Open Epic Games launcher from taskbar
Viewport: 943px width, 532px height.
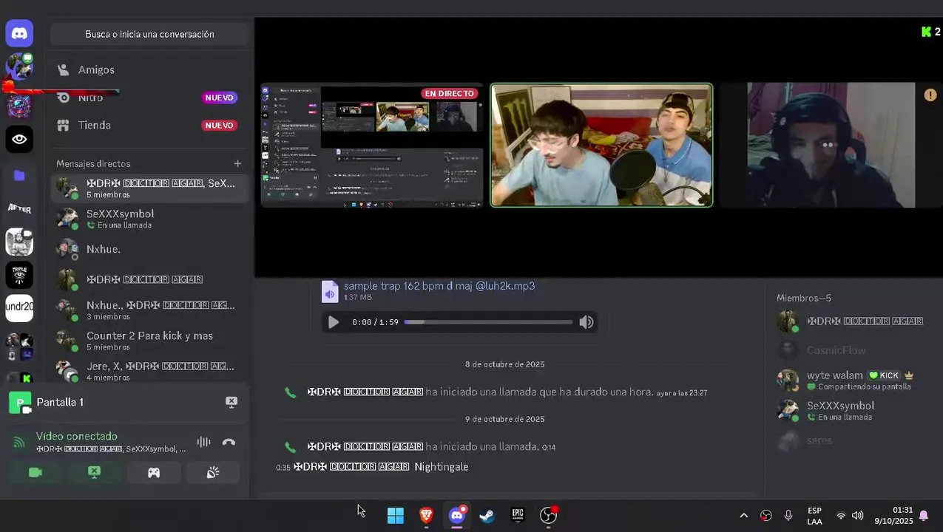click(518, 515)
